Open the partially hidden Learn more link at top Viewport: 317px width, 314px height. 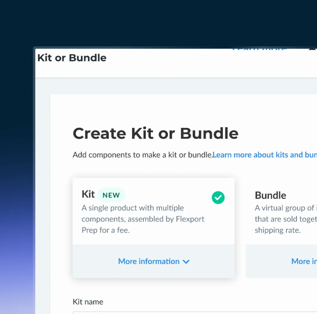(x=259, y=49)
